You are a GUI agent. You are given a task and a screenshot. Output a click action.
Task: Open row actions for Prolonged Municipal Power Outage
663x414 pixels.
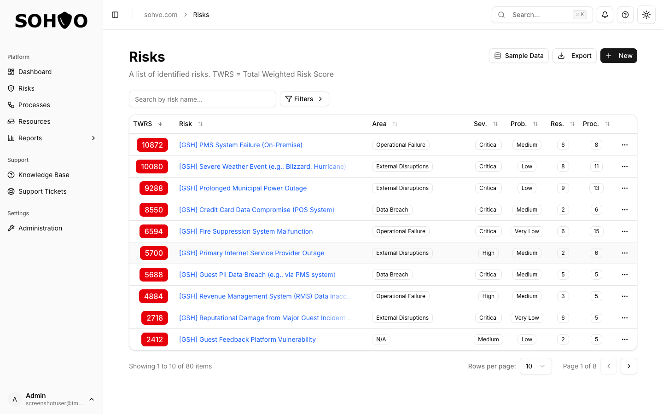click(625, 188)
